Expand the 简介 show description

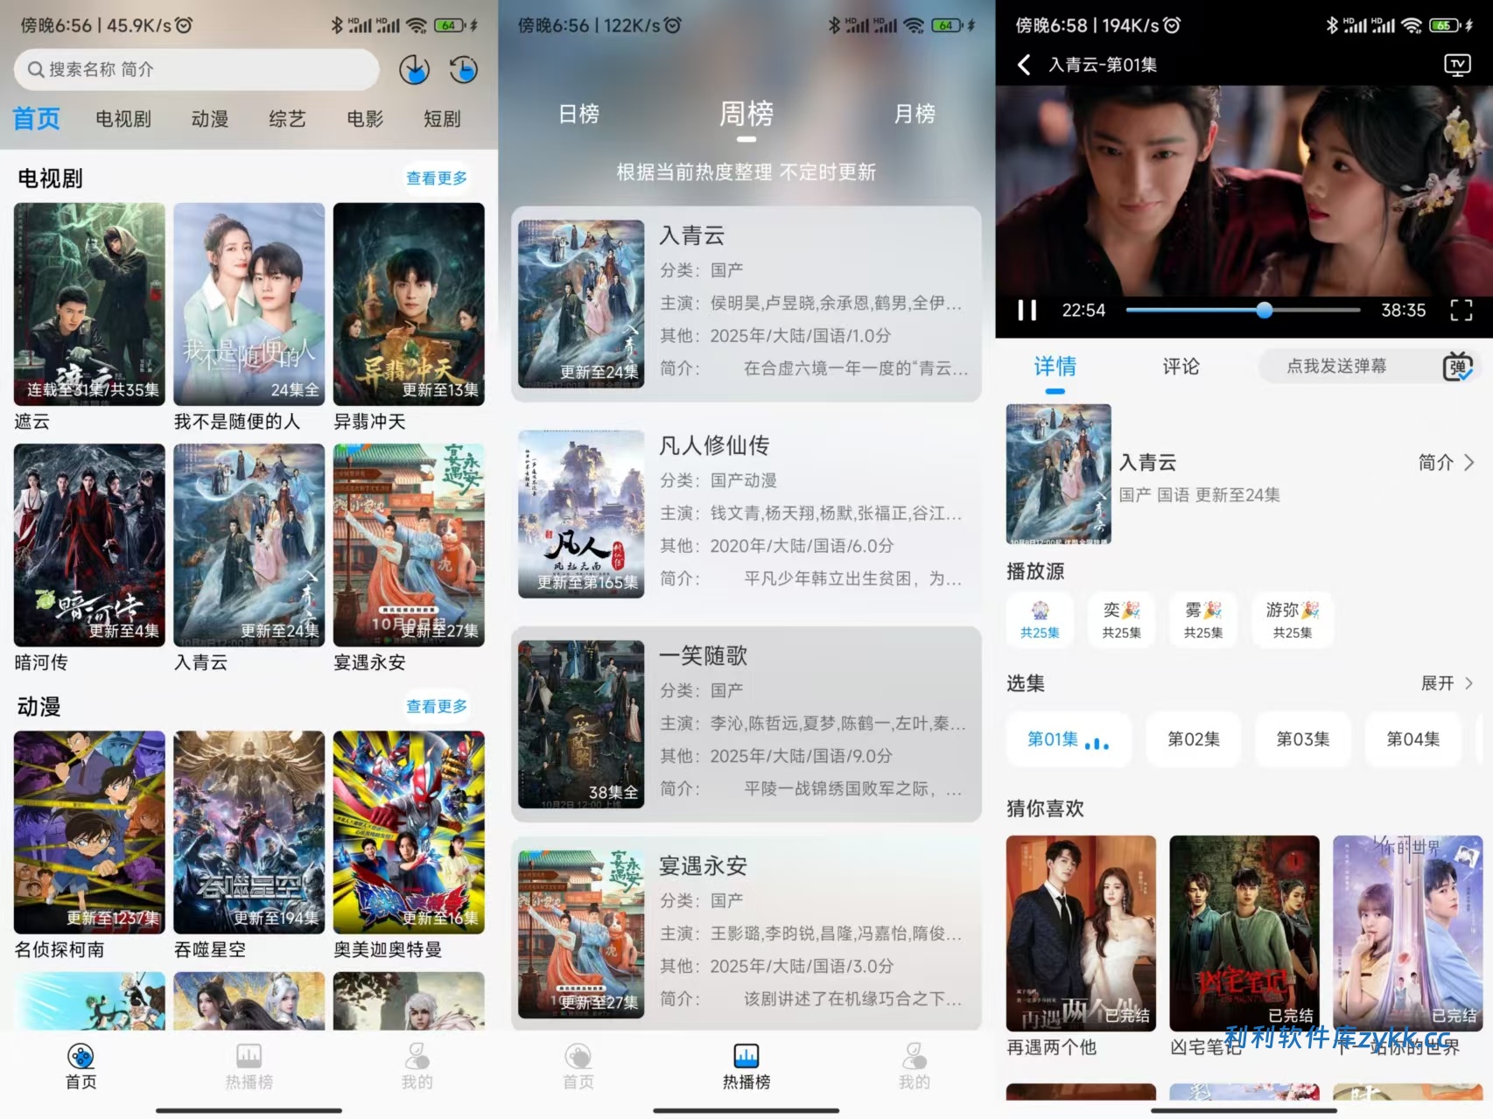click(x=1445, y=462)
